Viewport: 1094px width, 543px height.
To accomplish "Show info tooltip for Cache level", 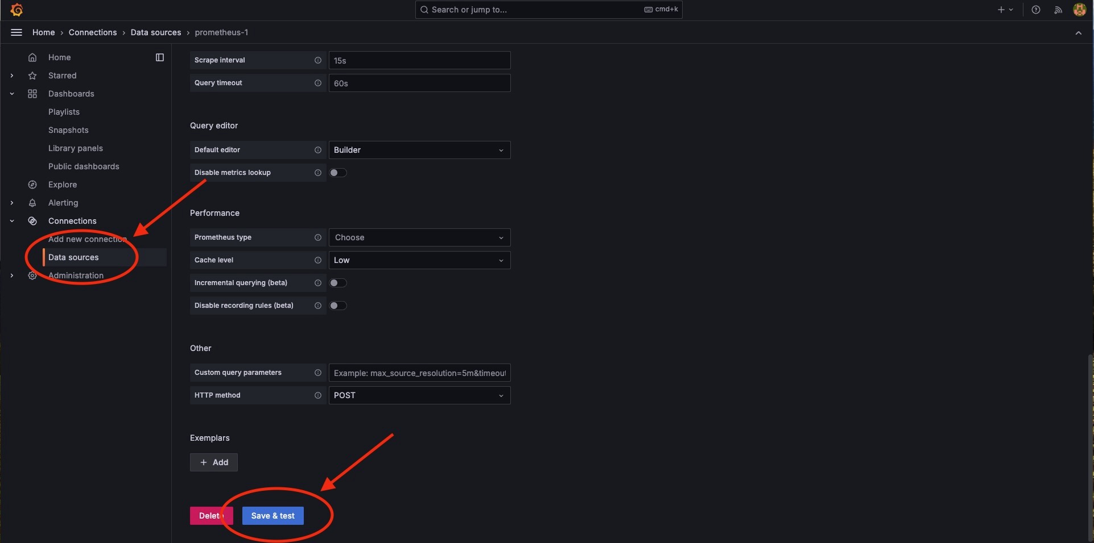I will tap(318, 260).
